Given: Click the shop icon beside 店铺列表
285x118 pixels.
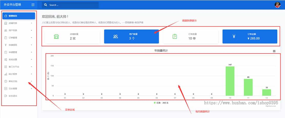Looking at the screenshot, I should [x=6, y=23].
